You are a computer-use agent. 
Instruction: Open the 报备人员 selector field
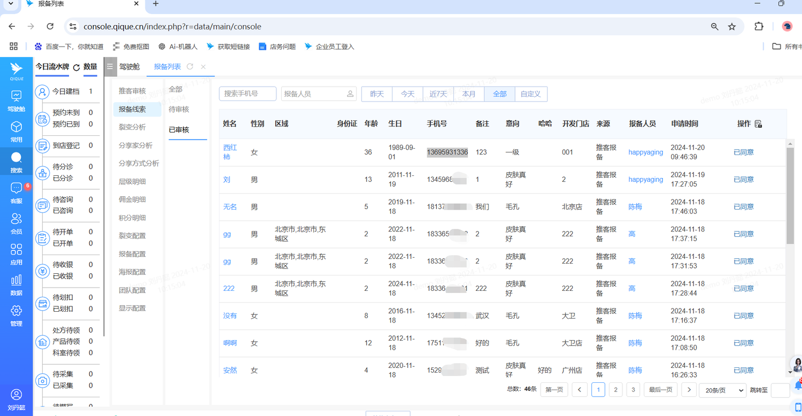[x=319, y=94]
